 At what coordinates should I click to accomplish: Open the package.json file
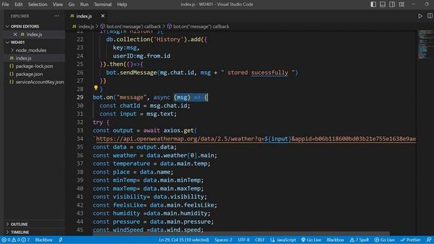click(x=29, y=74)
